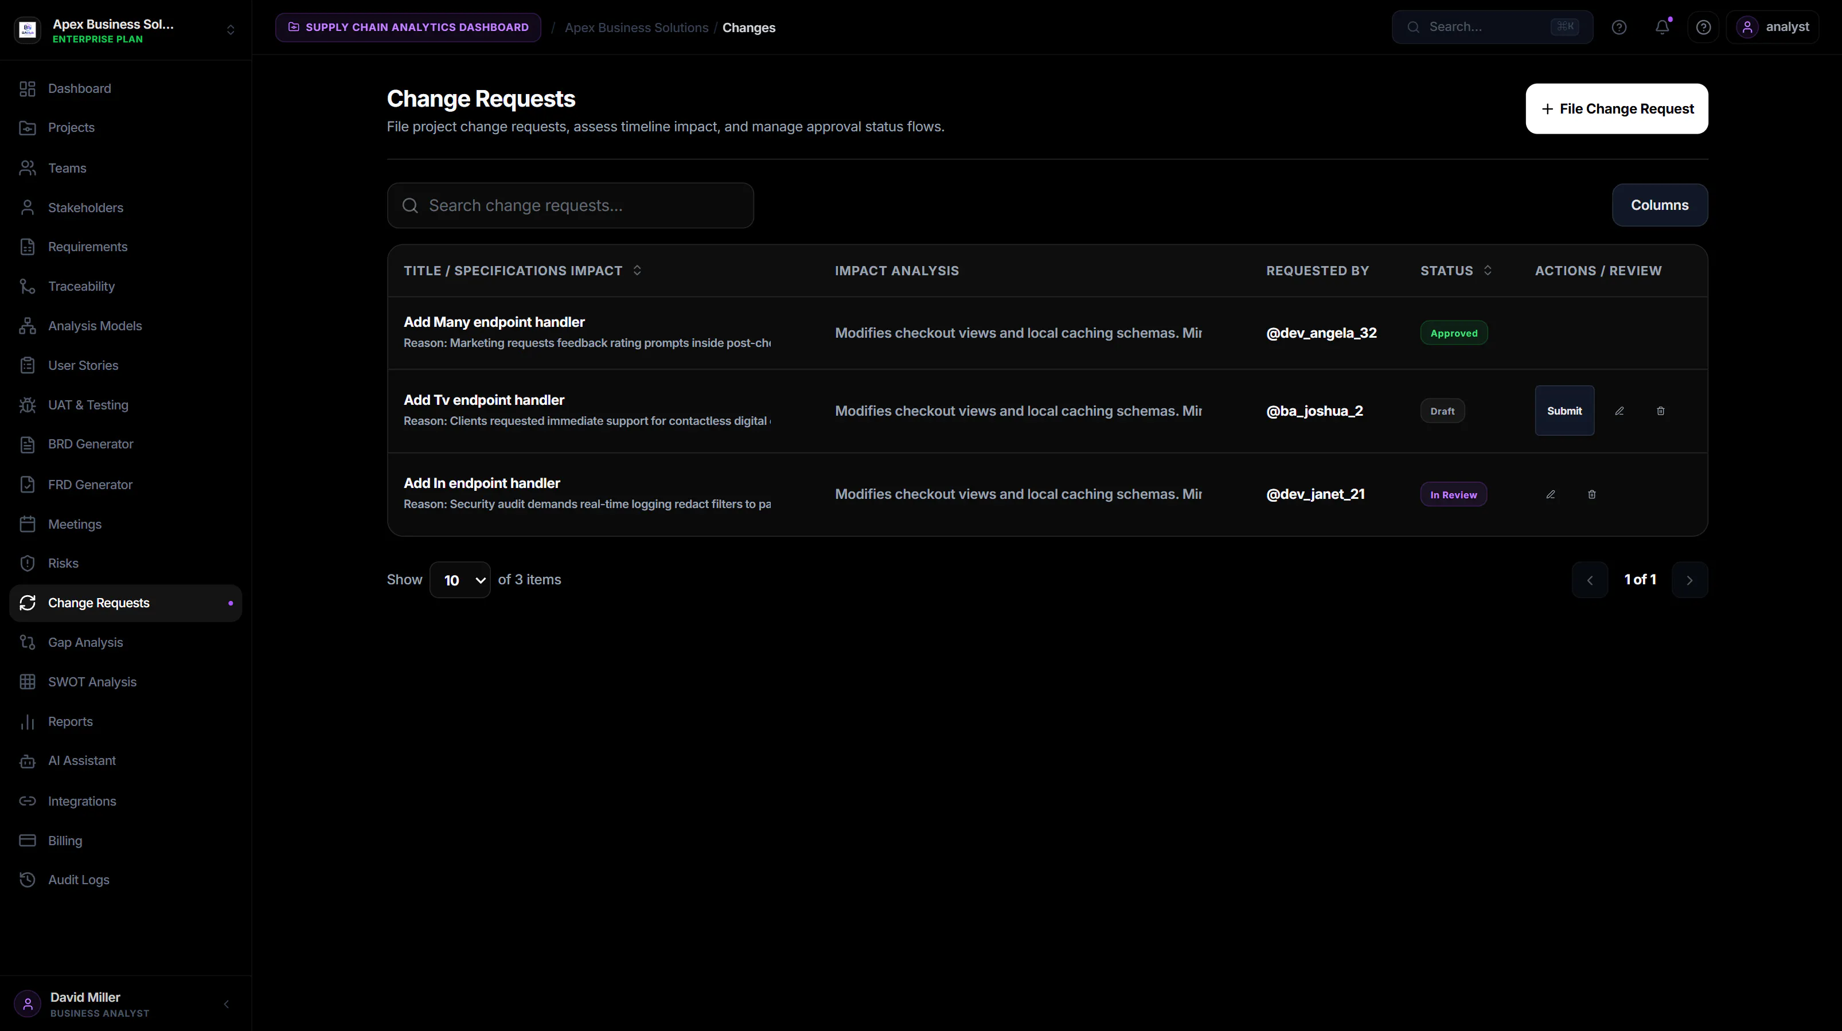Click the UAT & Testing bug icon
Image resolution: width=1842 pixels, height=1031 pixels.
point(27,405)
